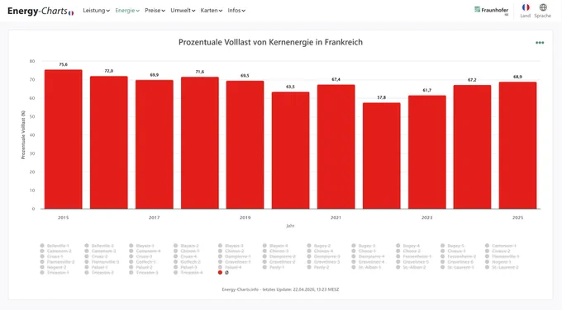Toggle the Tricastin 1 legend entry
The image size is (562, 310).
55,272
